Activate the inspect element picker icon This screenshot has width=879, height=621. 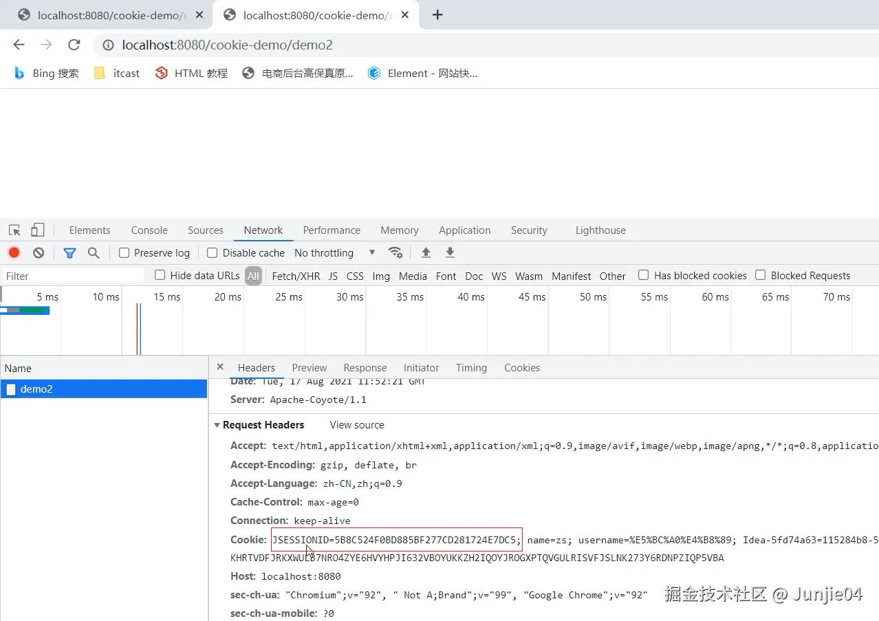point(14,230)
